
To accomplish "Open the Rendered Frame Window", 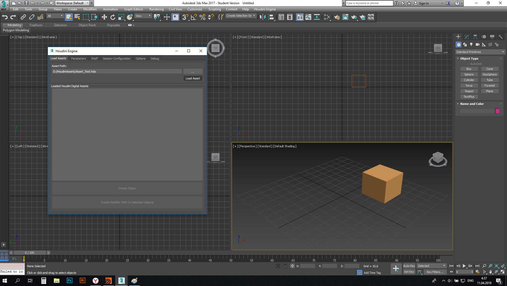I will click(x=345, y=17).
